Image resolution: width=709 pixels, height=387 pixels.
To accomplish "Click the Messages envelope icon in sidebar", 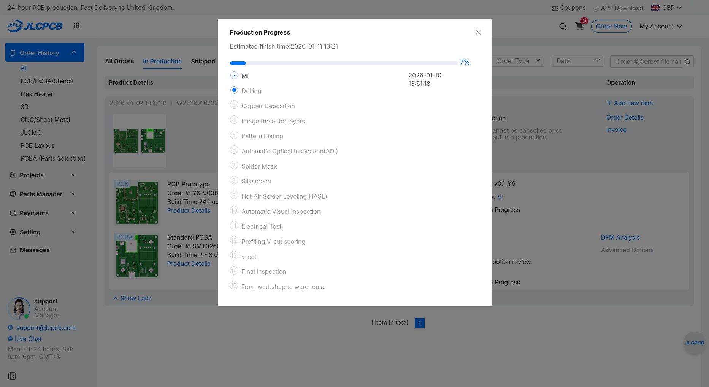I will click(13, 250).
